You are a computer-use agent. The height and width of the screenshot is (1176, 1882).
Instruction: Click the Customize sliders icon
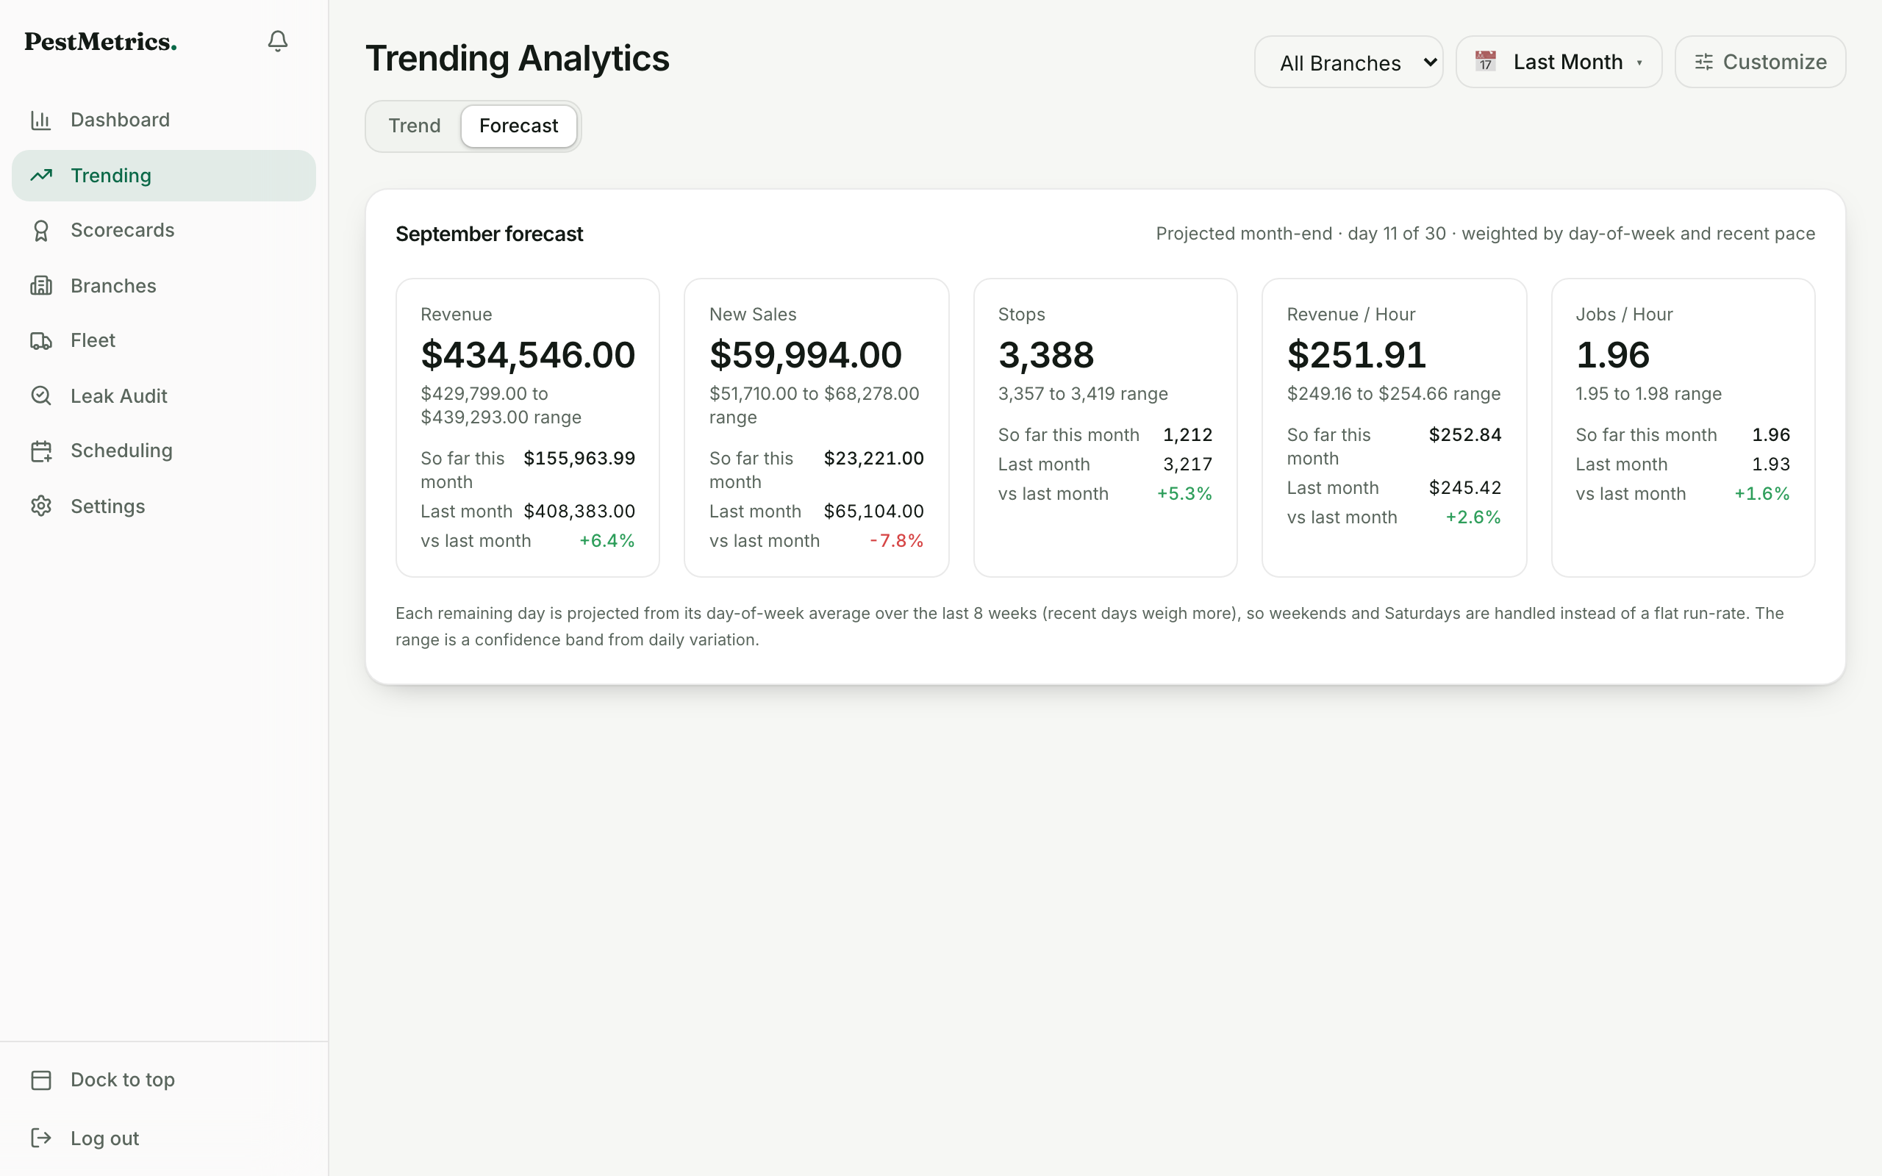pyautogui.click(x=1704, y=62)
